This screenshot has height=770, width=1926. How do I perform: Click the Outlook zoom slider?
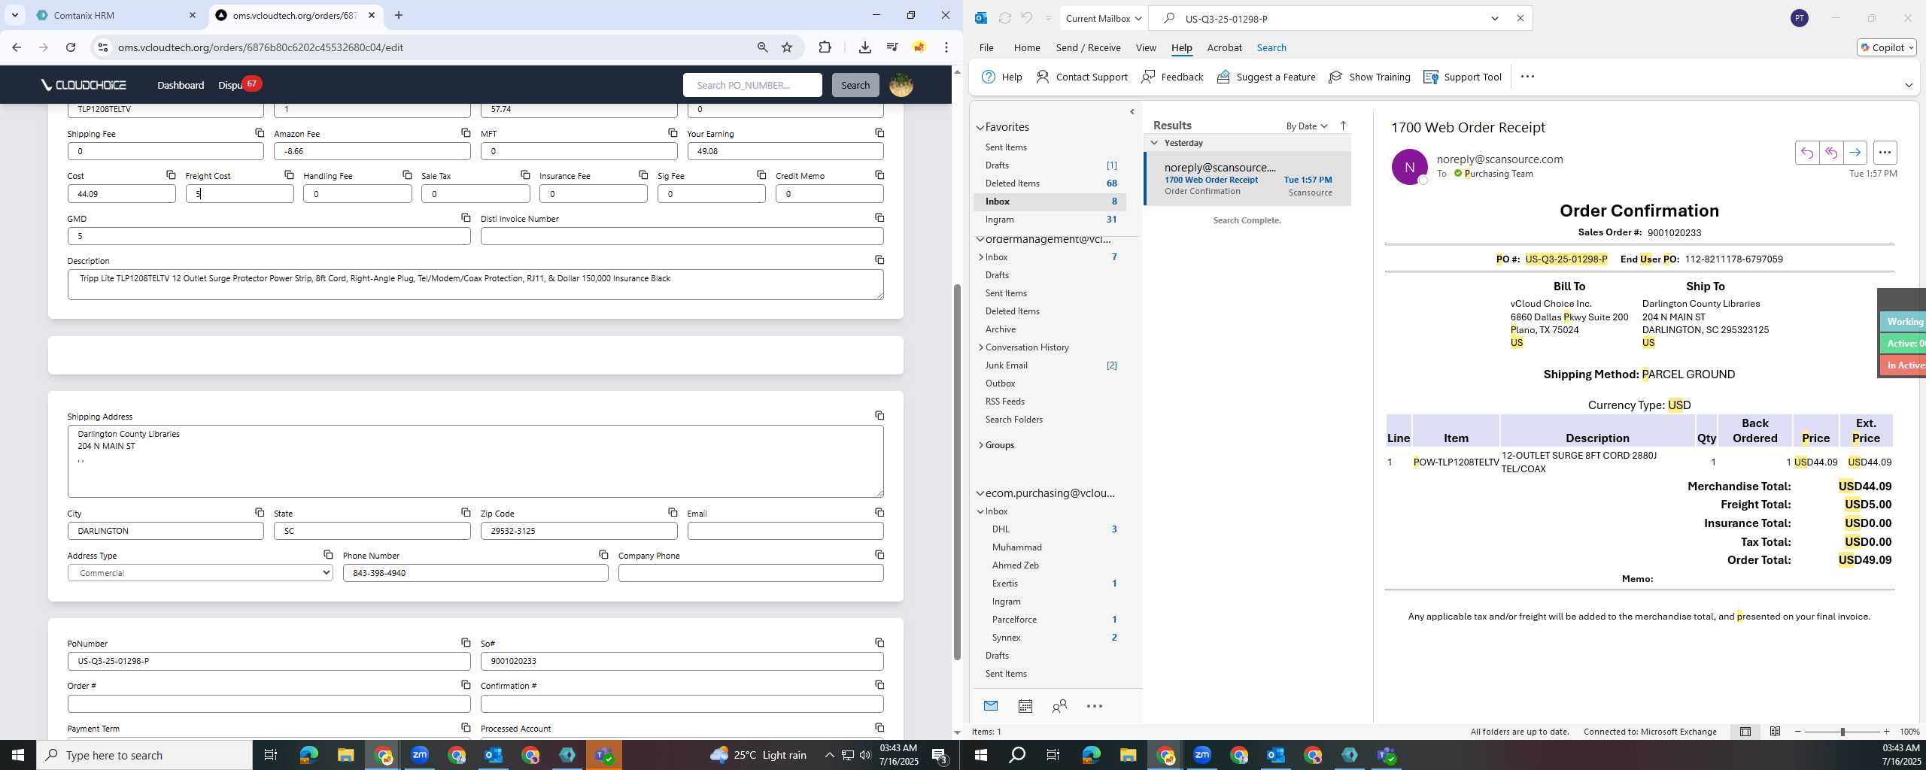click(1842, 732)
